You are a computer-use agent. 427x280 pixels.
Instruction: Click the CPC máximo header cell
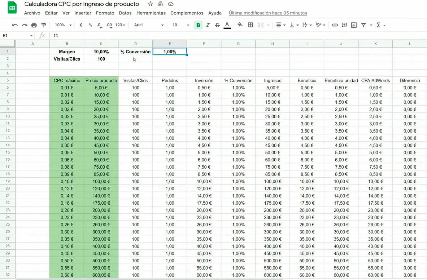coord(67,80)
